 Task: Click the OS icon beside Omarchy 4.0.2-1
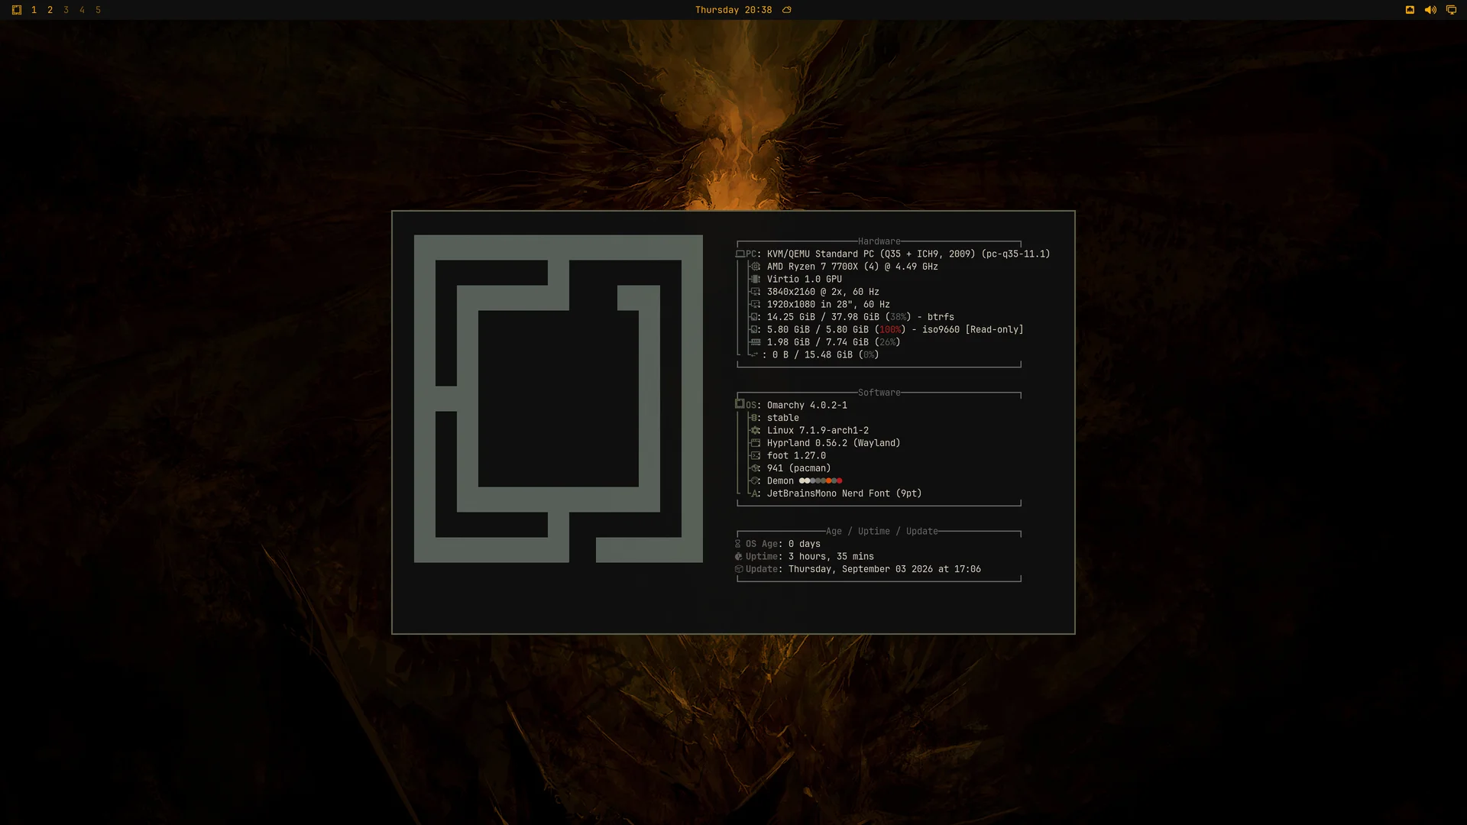(x=740, y=403)
